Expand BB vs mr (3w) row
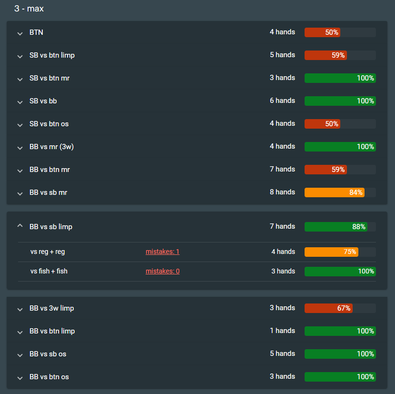 point(20,148)
